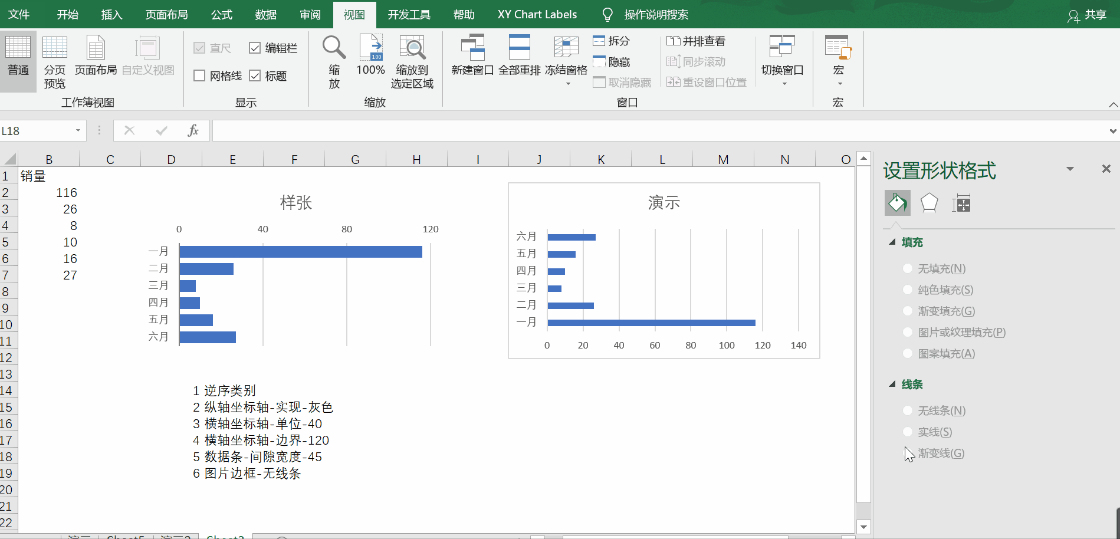Switch to the Data (数据) tab
The image size is (1120, 539).
tap(266, 14)
